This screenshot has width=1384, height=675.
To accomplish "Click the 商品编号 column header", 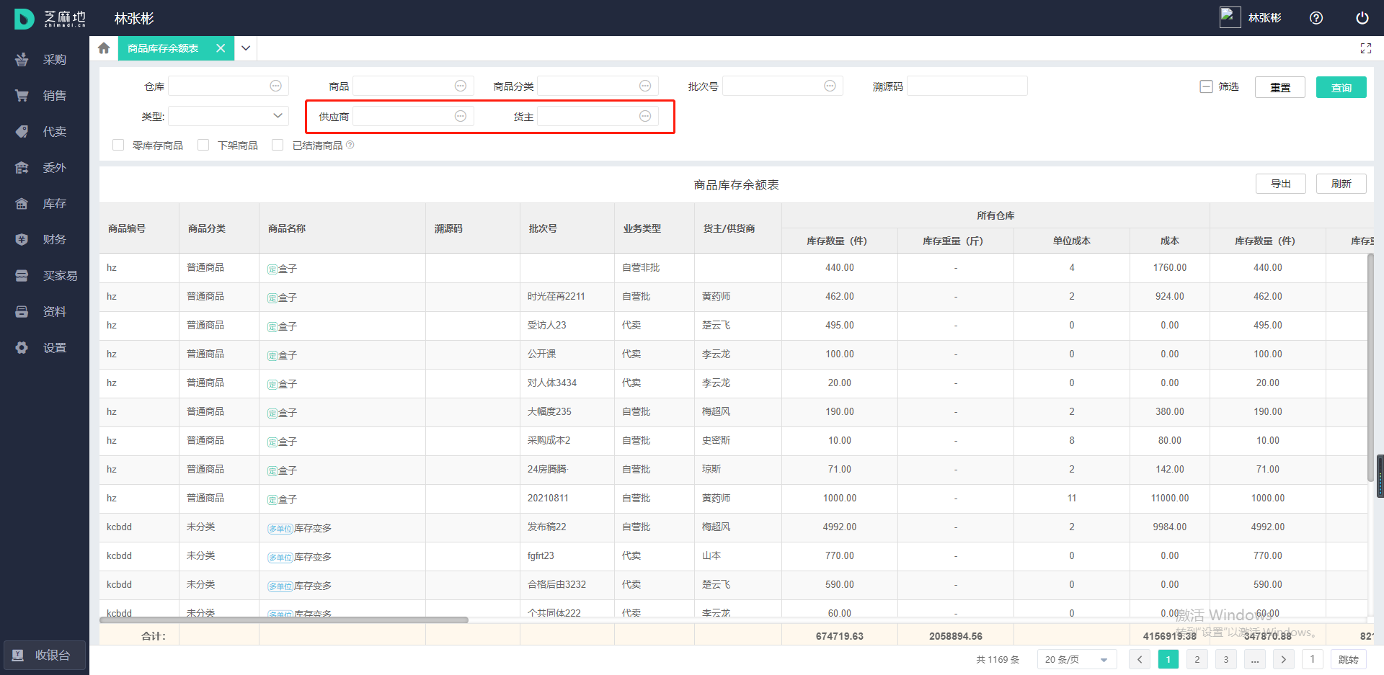I will click(x=139, y=228).
